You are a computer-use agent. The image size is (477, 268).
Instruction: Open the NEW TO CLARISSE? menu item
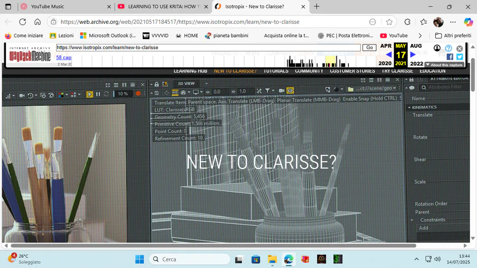pyautogui.click(x=235, y=71)
